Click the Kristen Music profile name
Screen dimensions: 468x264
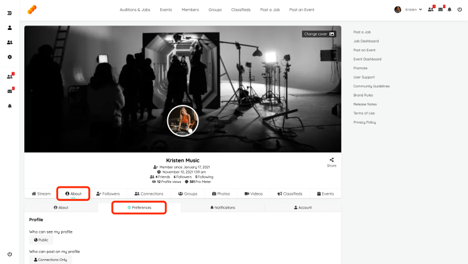tap(183, 160)
